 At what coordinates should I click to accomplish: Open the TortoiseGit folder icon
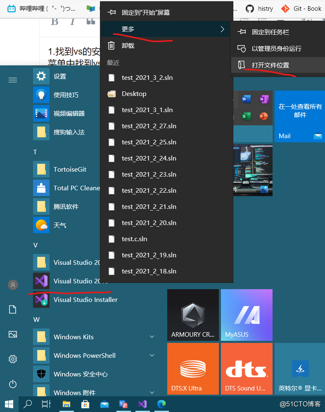point(41,169)
